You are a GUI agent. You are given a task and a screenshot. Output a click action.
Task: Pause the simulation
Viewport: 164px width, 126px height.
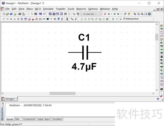click(x=117, y=19)
